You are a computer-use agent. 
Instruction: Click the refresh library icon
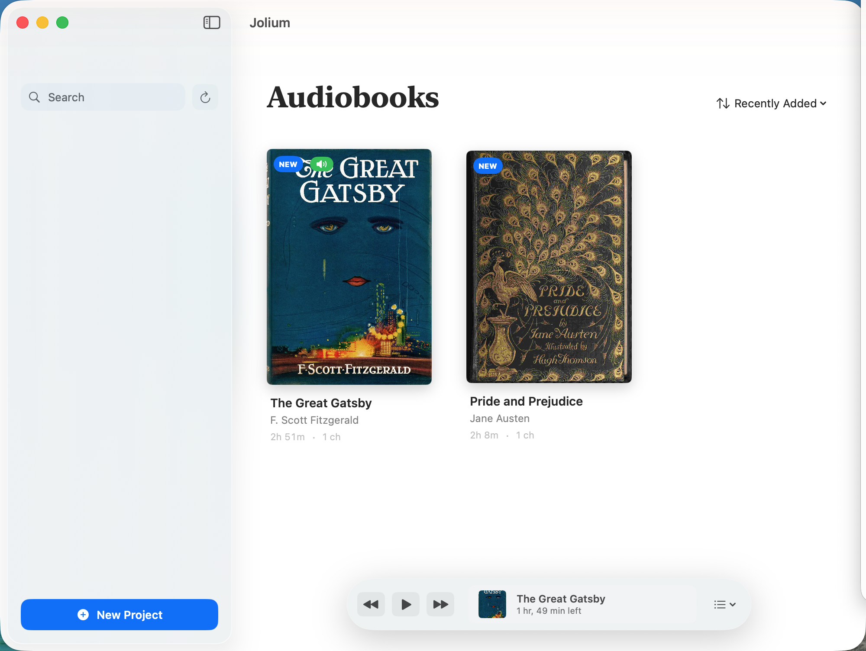[205, 97]
